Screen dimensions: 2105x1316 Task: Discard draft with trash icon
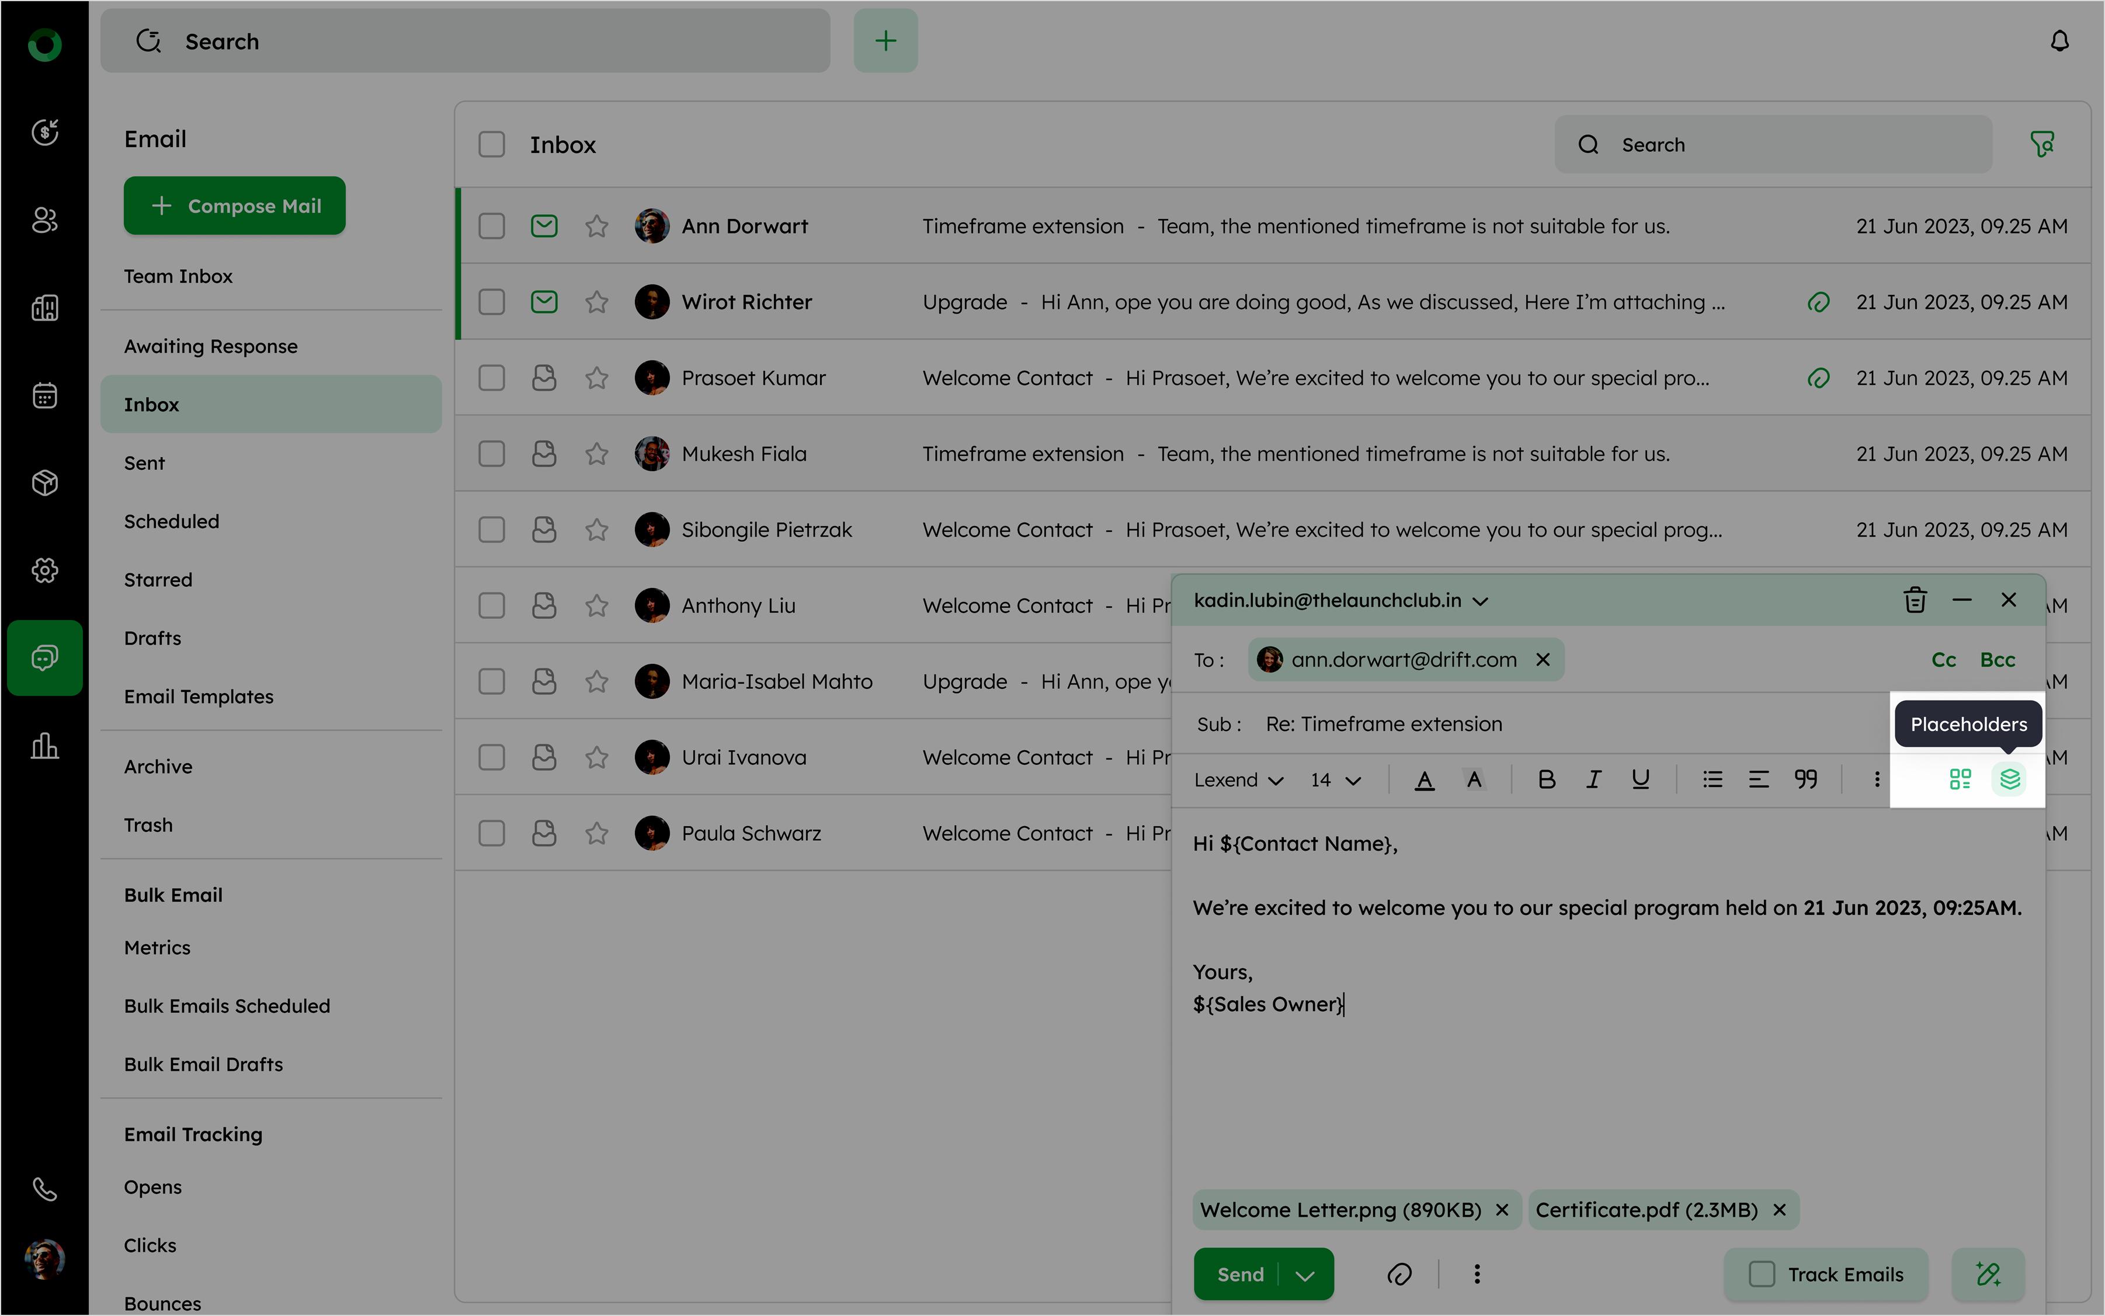pos(1915,601)
